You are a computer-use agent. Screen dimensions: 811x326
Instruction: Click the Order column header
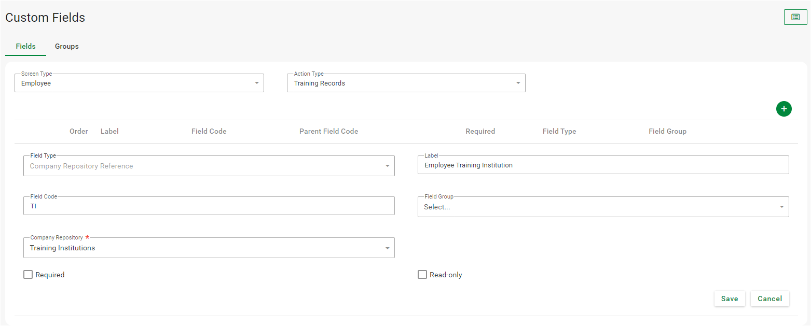coord(79,132)
